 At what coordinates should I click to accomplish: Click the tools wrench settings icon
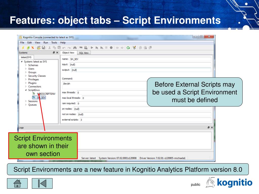pyautogui.click(x=134, y=48)
